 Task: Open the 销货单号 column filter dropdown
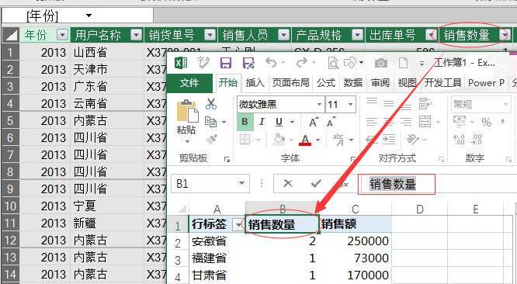pos(210,35)
